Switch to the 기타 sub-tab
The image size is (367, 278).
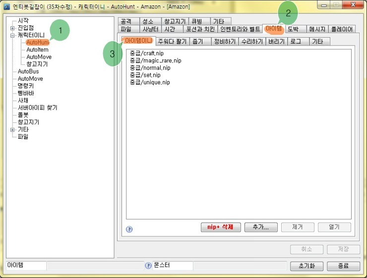point(320,42)
